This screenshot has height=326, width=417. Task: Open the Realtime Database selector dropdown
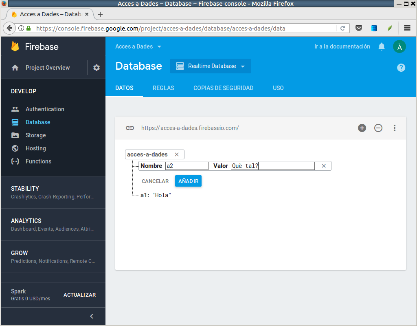tap(211, 66)
